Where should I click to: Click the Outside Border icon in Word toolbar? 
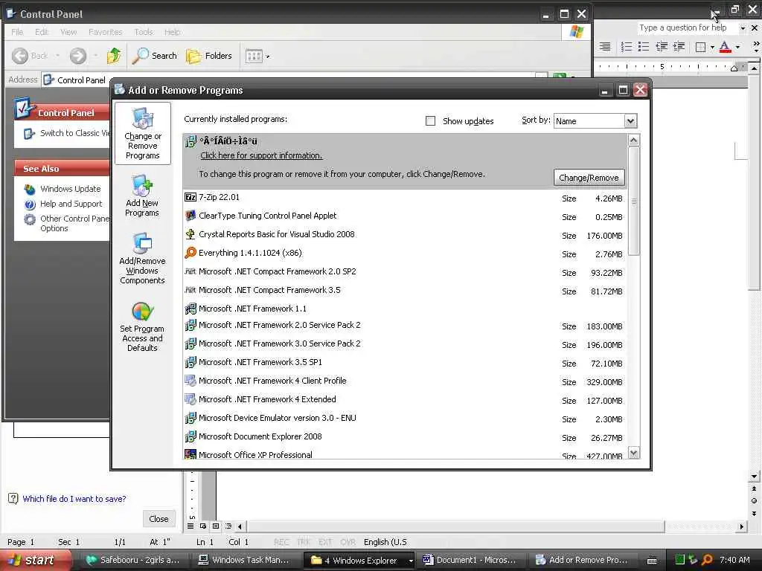(700, 47)
